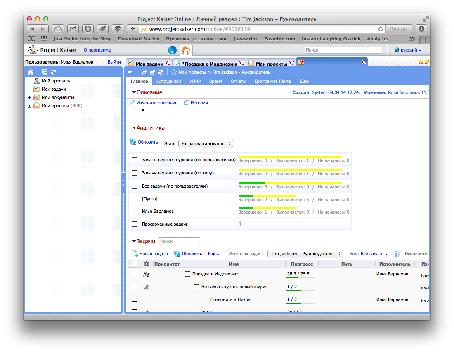This screenshot has height=353, width=454.
Task: Refresh the left navigation tree
Action: click(x=53, y=72)
